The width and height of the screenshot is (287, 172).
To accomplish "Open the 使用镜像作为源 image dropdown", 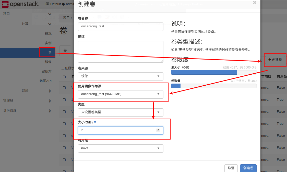I will (121, 94).
